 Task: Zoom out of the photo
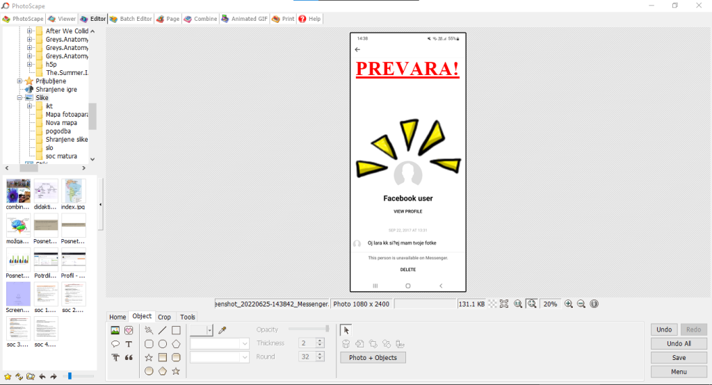(581, 304)
